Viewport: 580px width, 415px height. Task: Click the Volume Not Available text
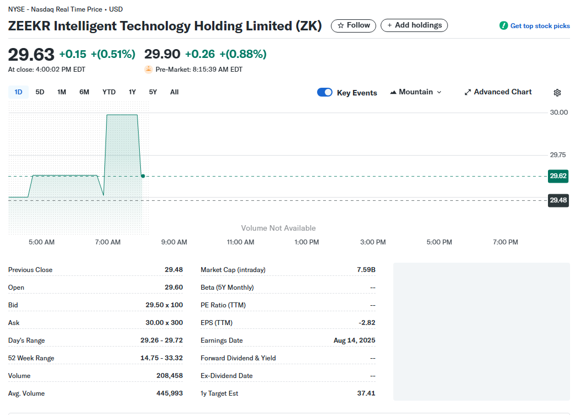278,228
